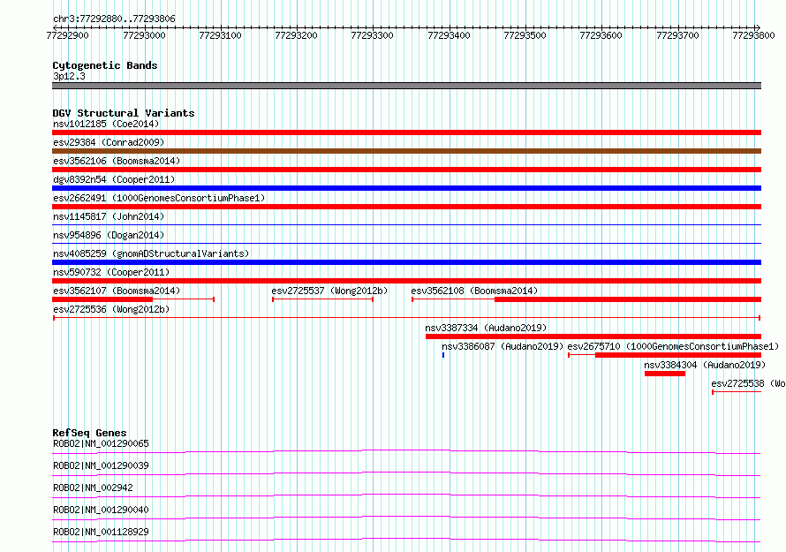Click the DGV Structural Variants track heading
This screenshot has height=552, width=786.
124,113
